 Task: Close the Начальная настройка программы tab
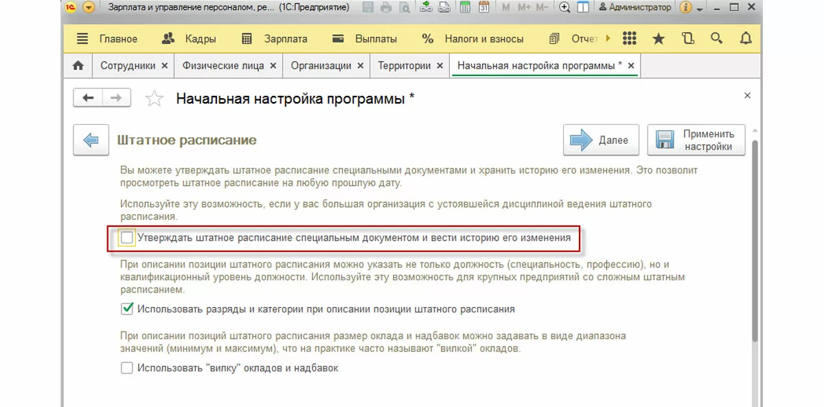pyautogui.click(x=632, y=66)
